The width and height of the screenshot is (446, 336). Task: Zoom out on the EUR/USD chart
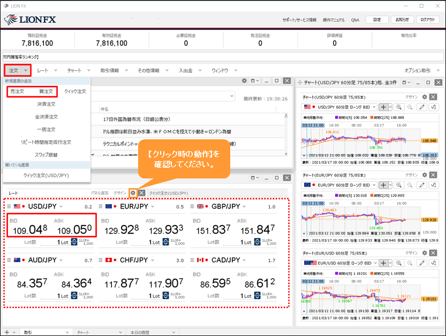[x=410, y=263]
